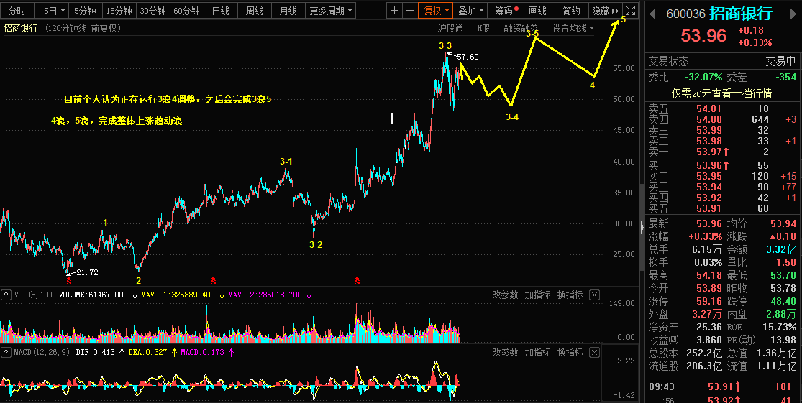
Task: Click the 21.72 low price label
Action: (x=86, y=272)
